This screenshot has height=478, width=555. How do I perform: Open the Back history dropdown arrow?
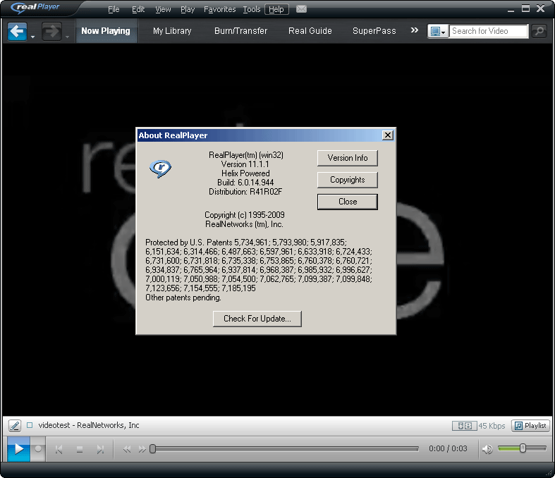[x=32, y=37]
